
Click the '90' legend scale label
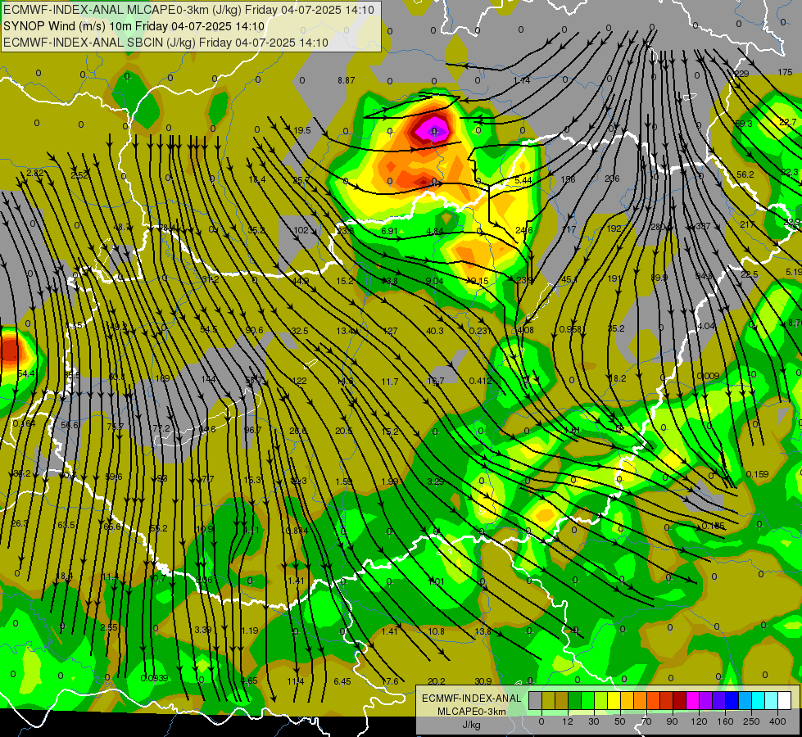click(x=672, y=721)
